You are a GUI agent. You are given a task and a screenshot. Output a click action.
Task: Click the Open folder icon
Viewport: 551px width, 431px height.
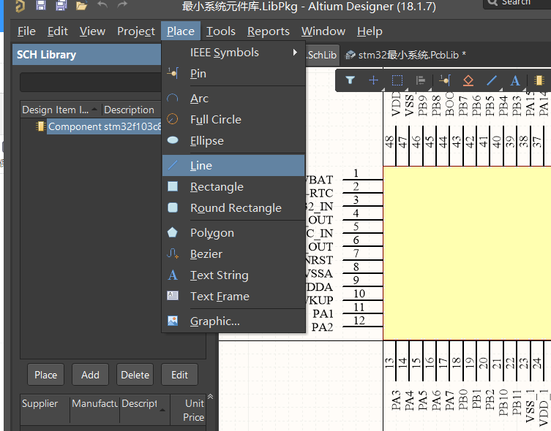click(x=81, y=6)
